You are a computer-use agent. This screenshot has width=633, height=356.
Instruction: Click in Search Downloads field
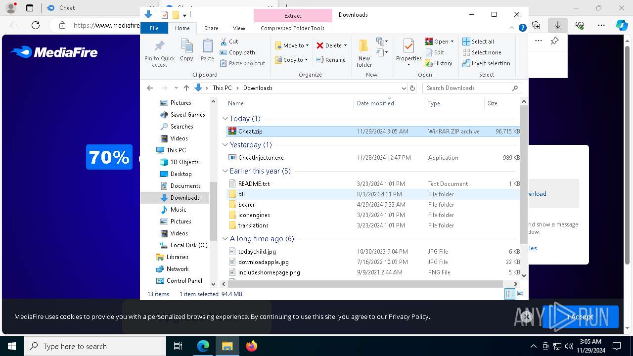click(468, 88)
